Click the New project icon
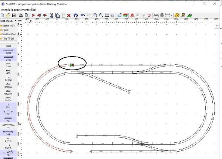Viewport: 222px width, 159px height. (x=3, y=15)
